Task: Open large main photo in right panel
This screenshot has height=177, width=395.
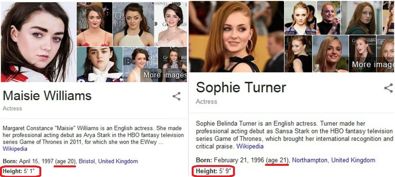Action: [x=236, y=37]
